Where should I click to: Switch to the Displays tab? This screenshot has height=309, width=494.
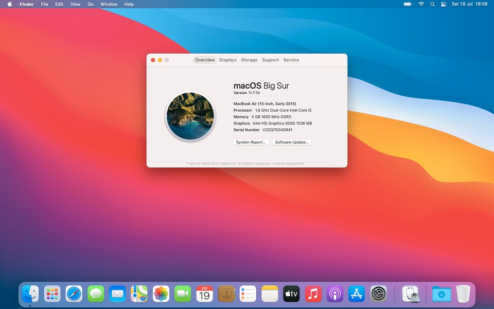click(x=228, y=60)
